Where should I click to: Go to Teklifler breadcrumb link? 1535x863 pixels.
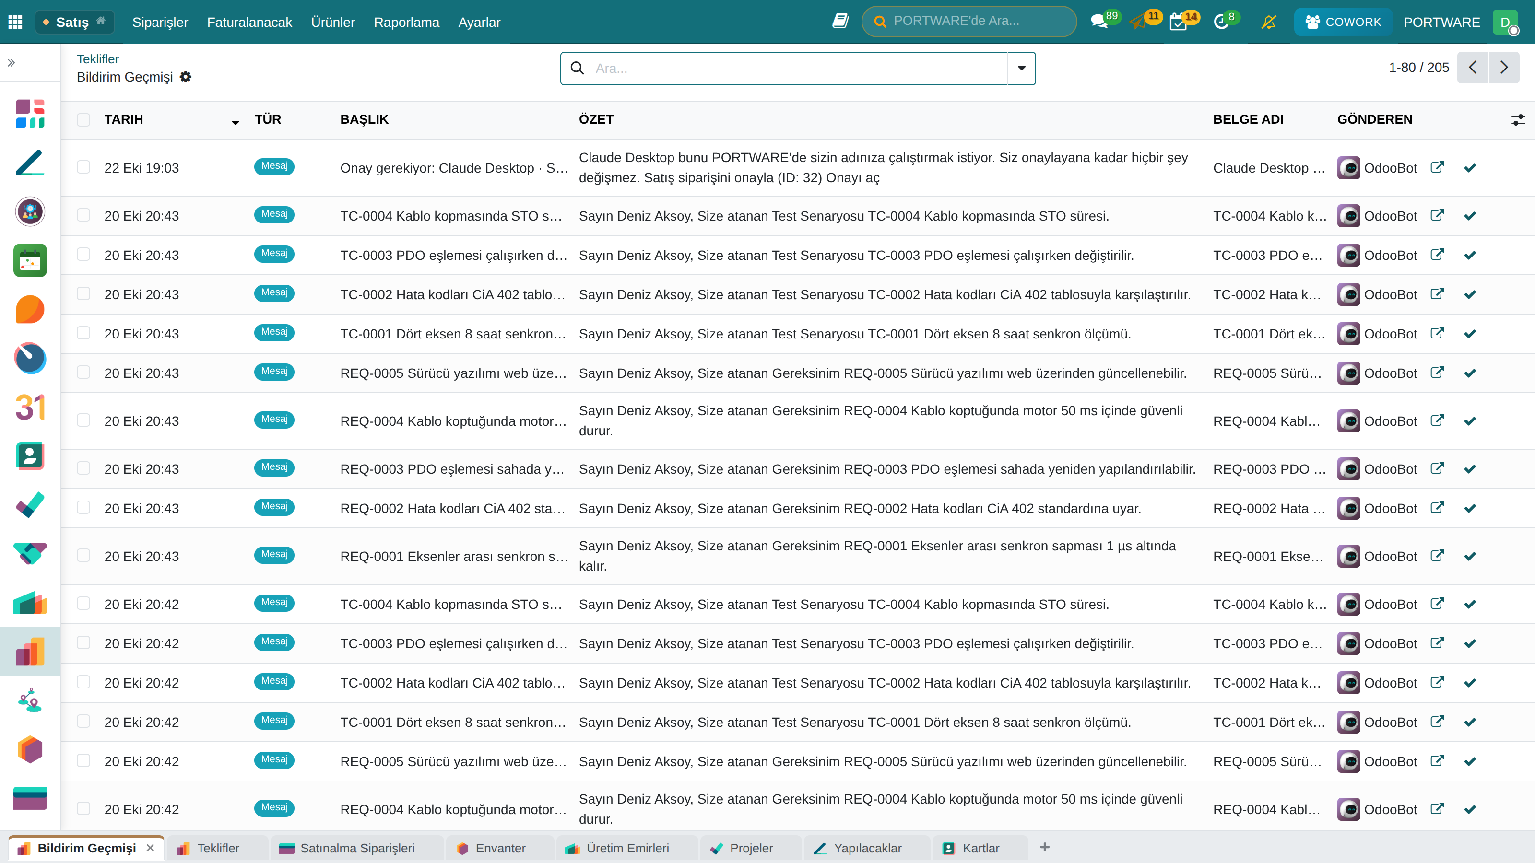click(x=98, y=59)
